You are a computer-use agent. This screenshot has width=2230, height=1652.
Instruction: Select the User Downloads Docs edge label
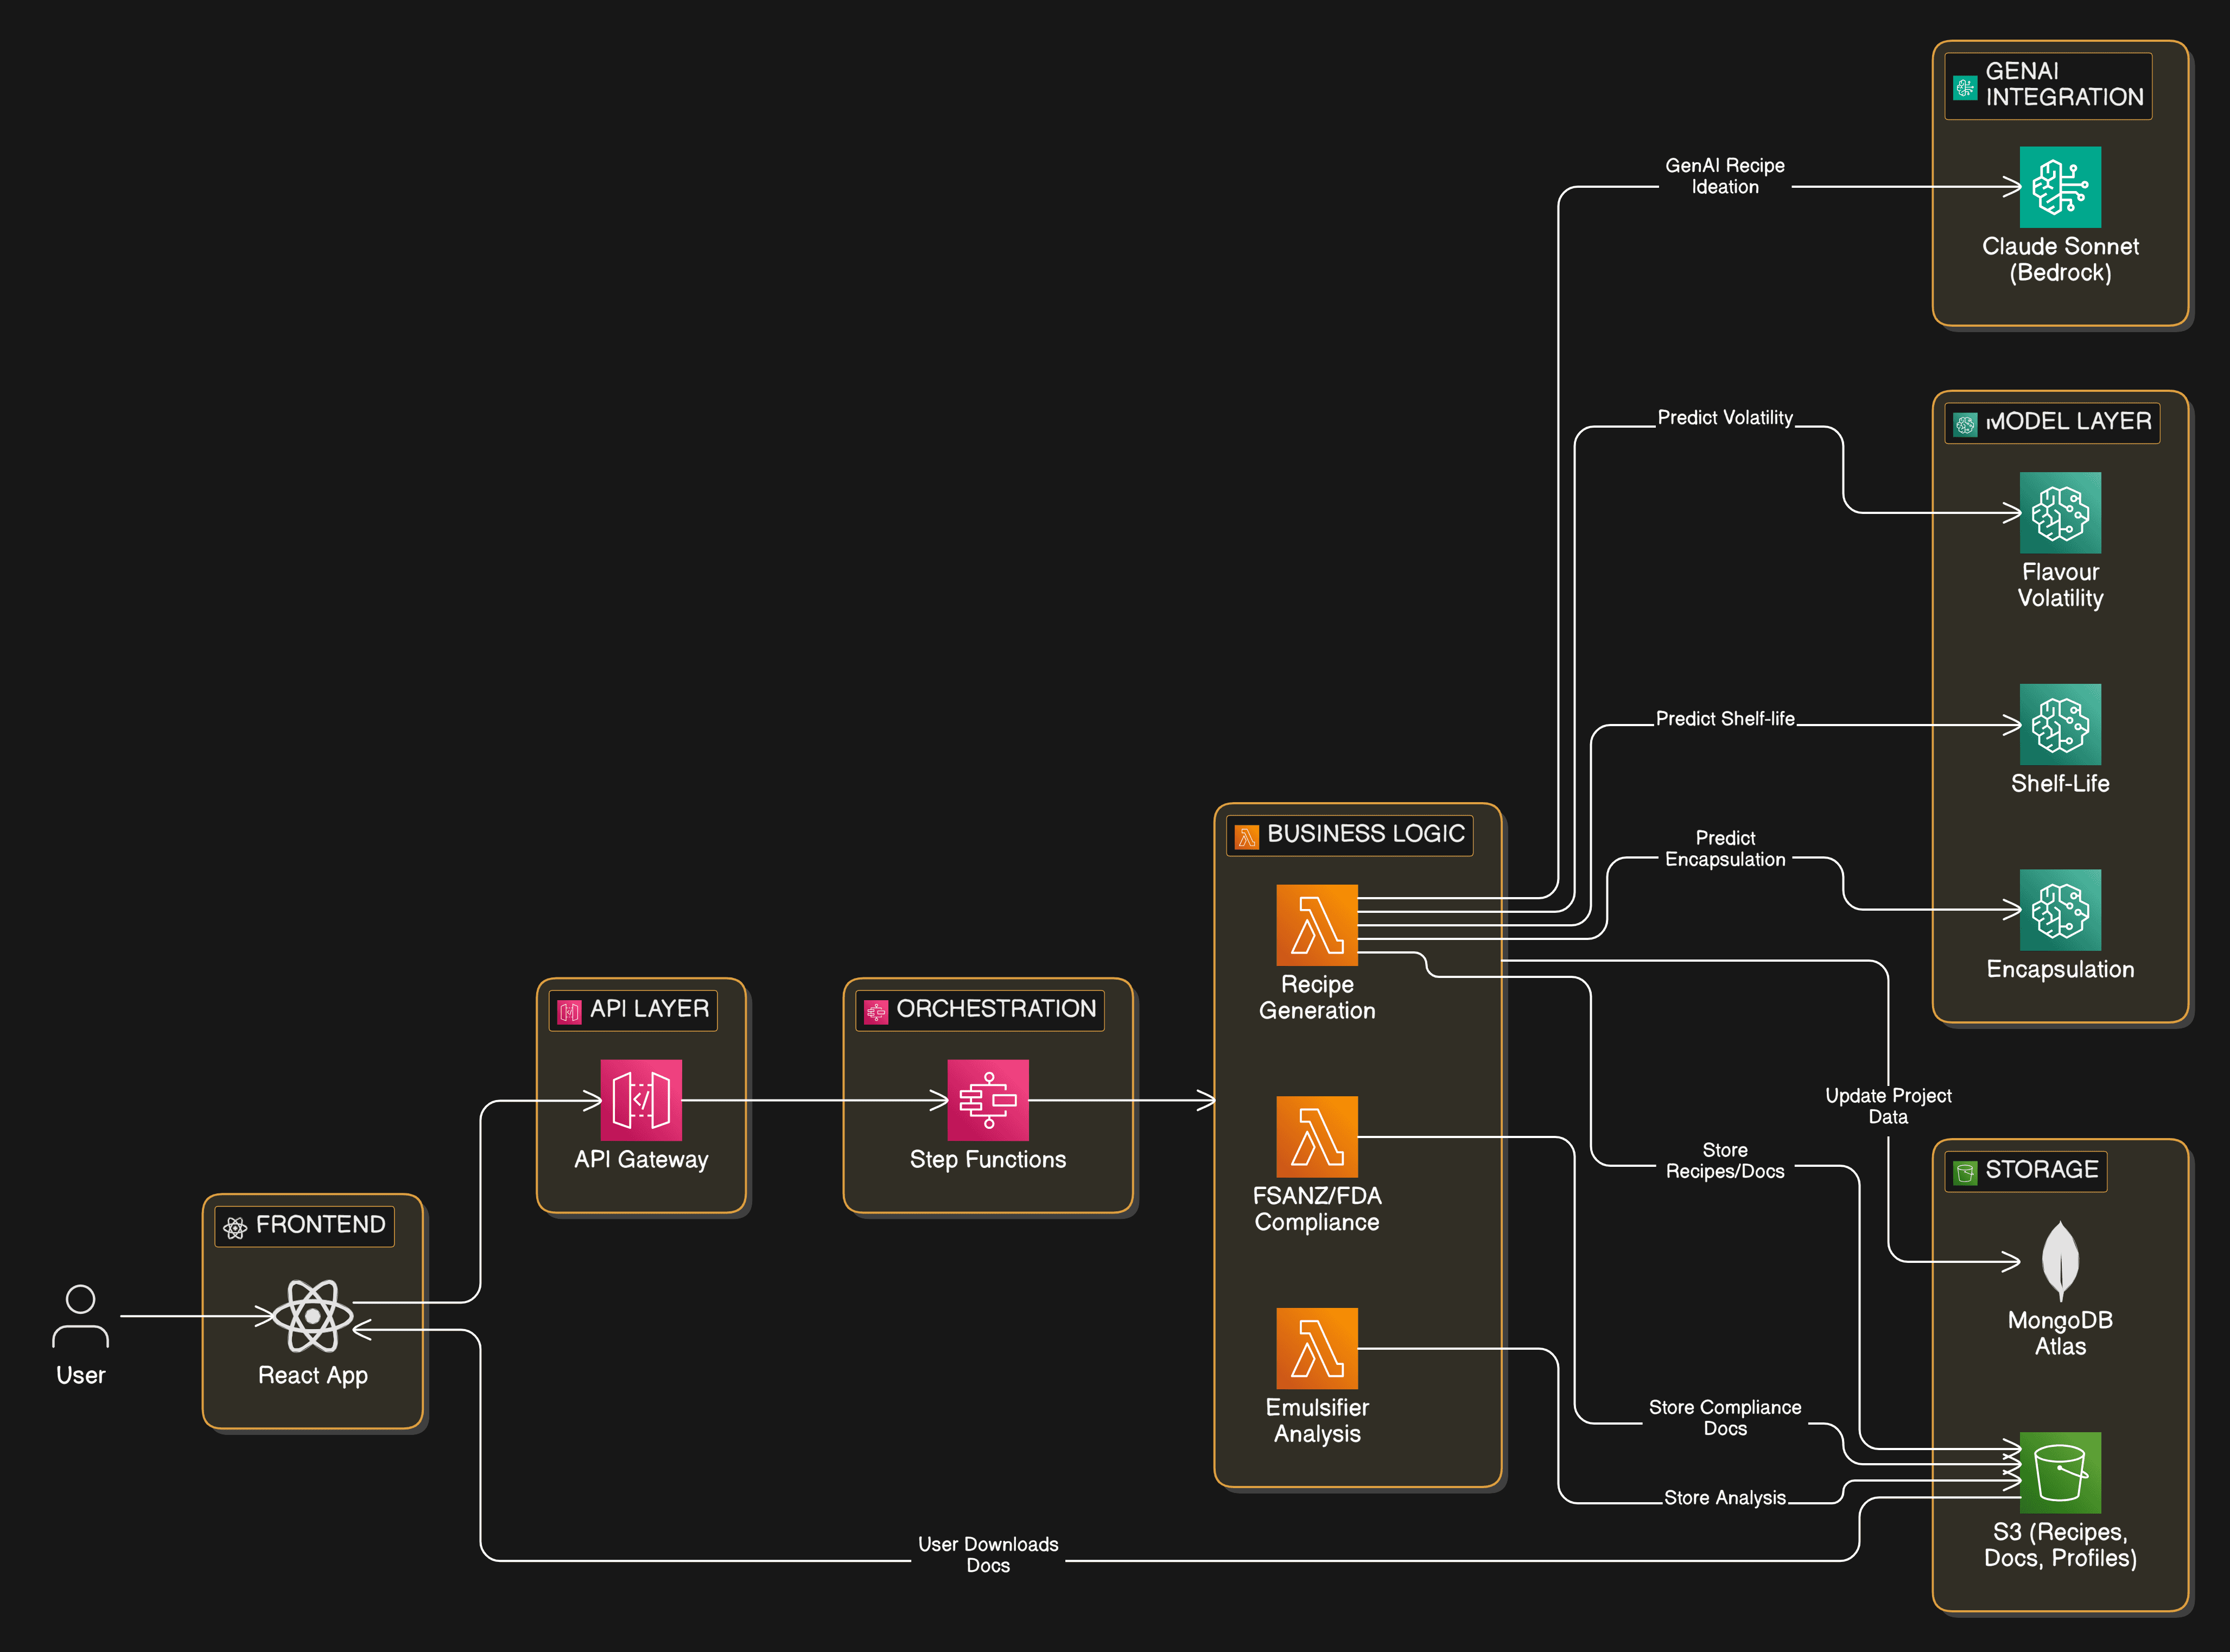[x=988, y=1554]
